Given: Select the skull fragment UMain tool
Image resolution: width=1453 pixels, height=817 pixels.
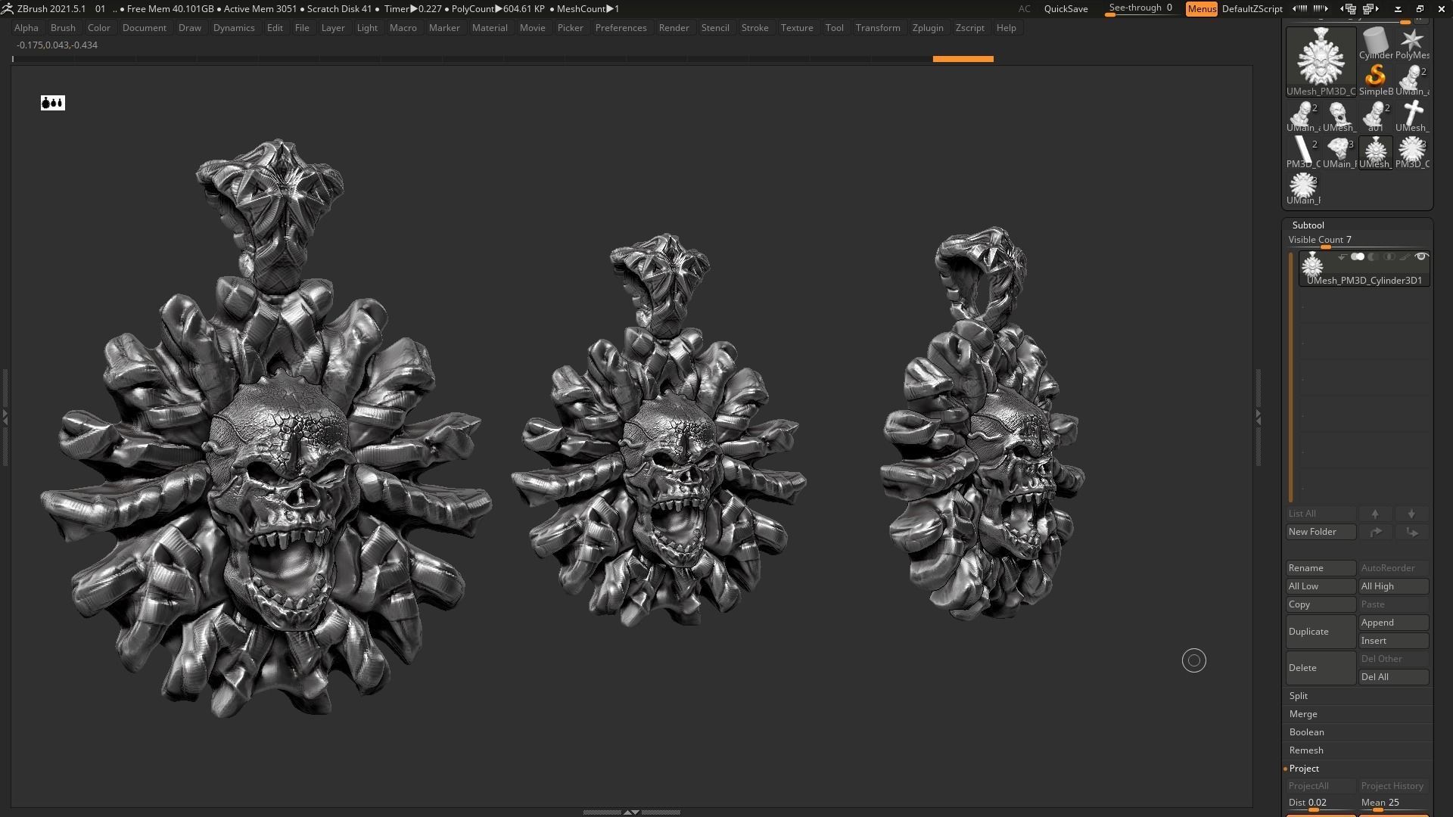Looking at the screenshot, I should point(1339,152).
